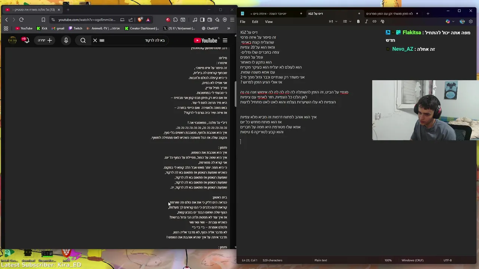Close the YouTube browser tab
The height and width of the screenshot is (269, 479).
click(59, 10)
